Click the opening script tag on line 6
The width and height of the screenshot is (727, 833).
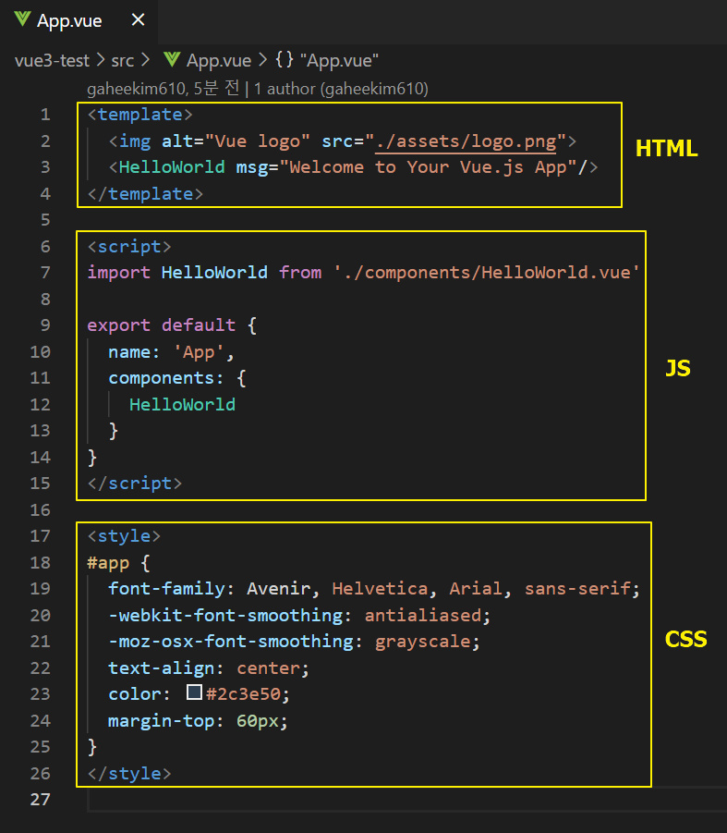tap(129, 247)
